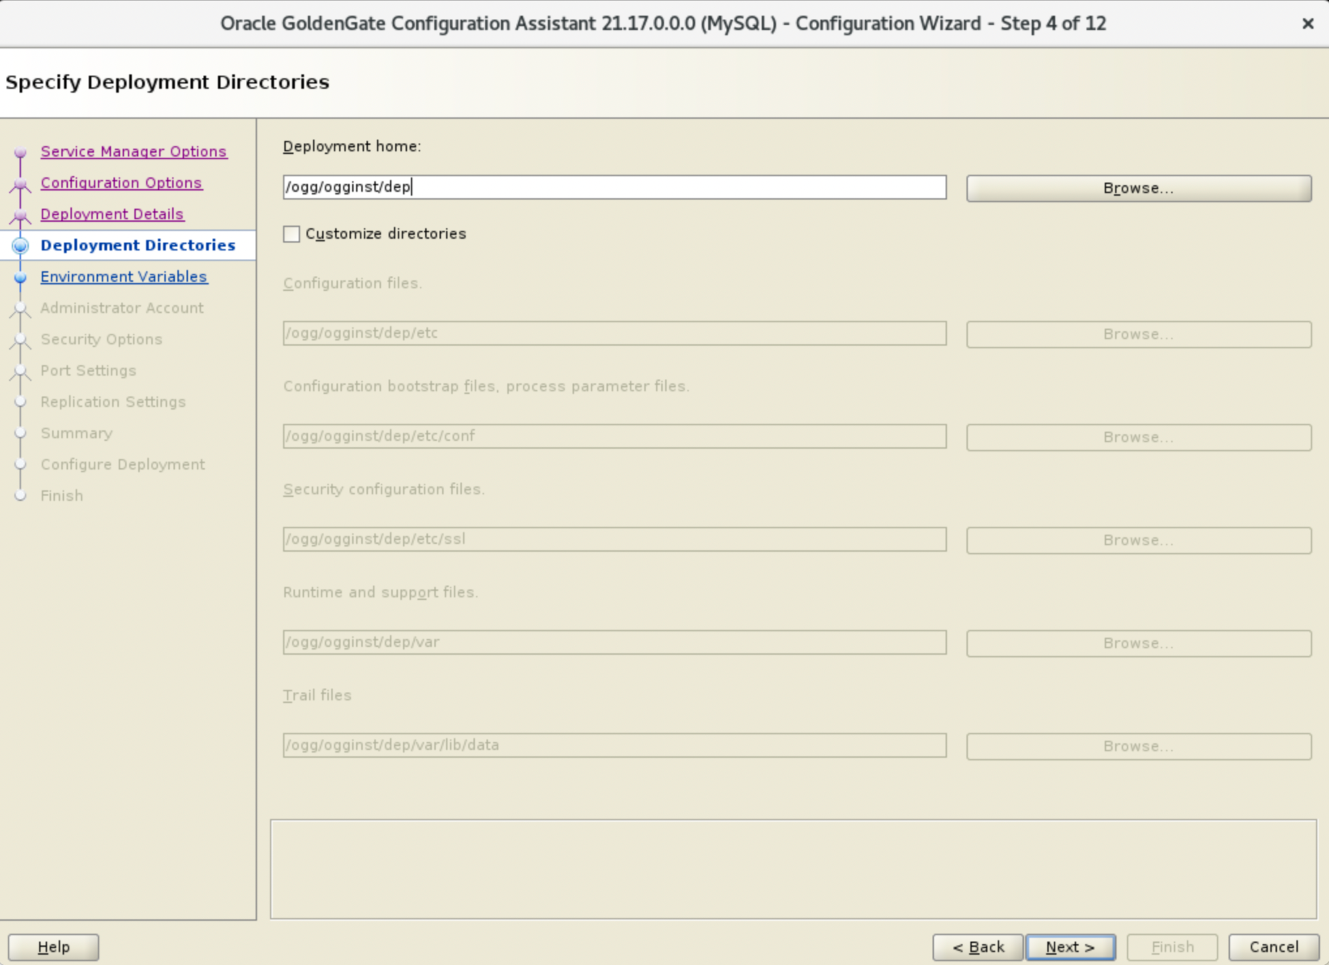Enable the Customize directories checkbox
1329x965 pixels.
pos(291,234)
